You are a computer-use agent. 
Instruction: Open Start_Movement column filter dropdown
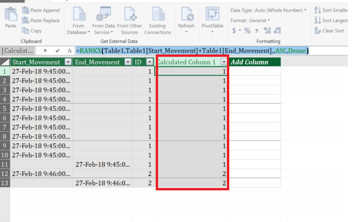68,62
